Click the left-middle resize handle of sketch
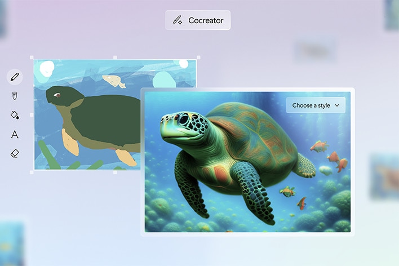Viewport: 399px width, 266px height. (x=32, y=115)
